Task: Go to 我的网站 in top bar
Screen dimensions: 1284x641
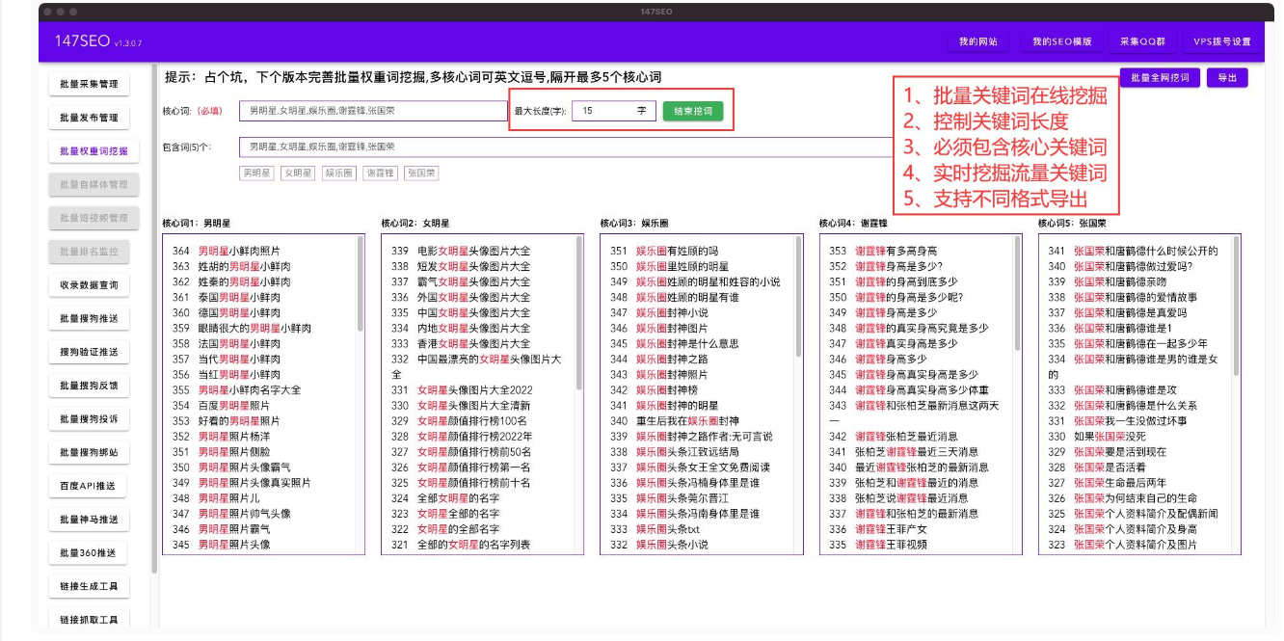Action: [x=977, y=42]
